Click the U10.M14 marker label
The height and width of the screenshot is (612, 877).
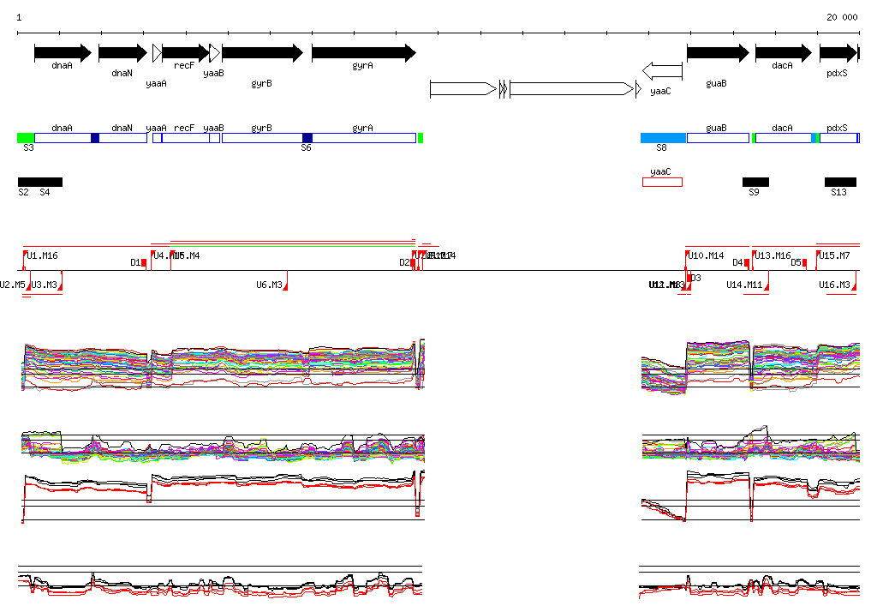pyautogui.click(x=706, y=255)
